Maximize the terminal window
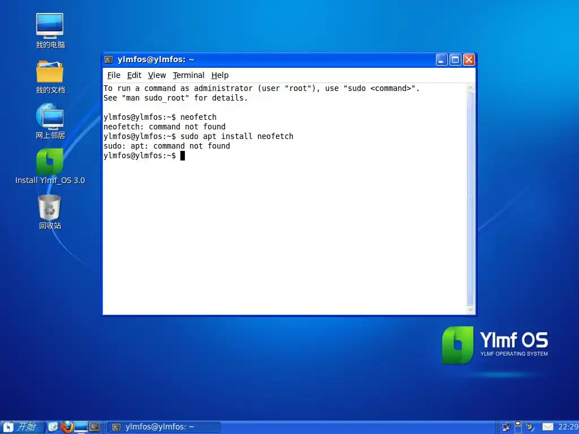The width and height of the screenshot is (579, 434). point(455,59)
